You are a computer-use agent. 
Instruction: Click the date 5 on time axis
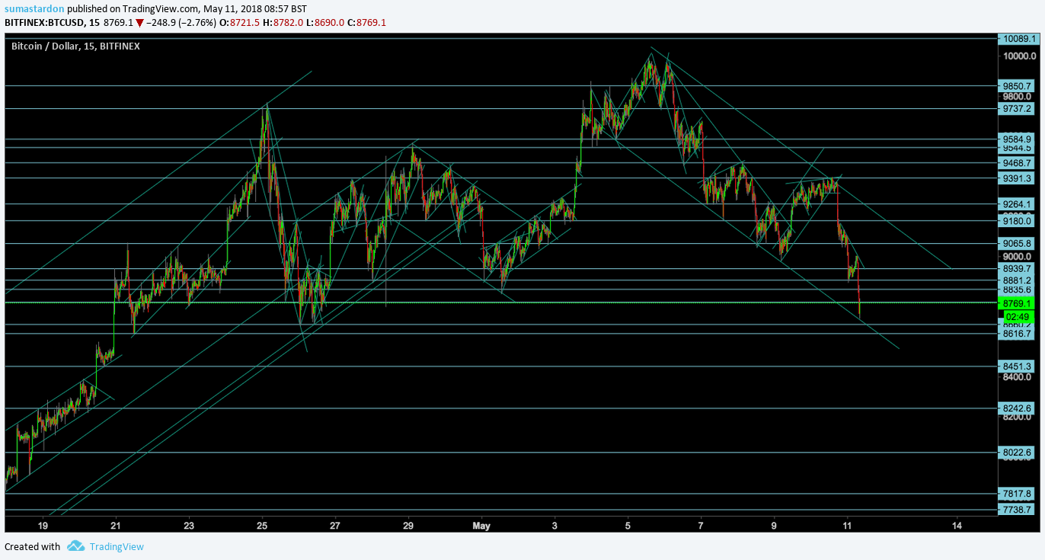pyautogui.click(x=628, y=526)
